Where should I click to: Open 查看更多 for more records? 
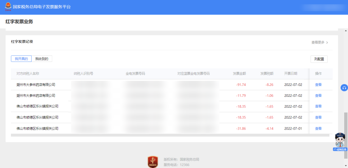[318, 42]
